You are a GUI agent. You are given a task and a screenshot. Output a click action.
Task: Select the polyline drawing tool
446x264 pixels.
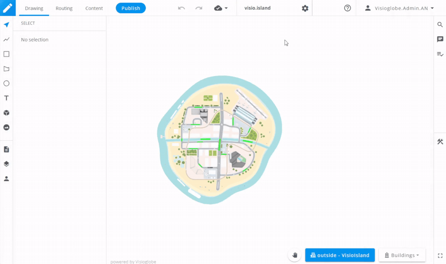[x=6, y=39]
